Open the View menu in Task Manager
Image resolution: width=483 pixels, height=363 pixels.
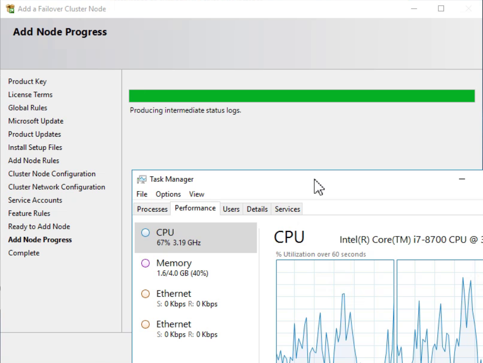(x=196, y=194)
